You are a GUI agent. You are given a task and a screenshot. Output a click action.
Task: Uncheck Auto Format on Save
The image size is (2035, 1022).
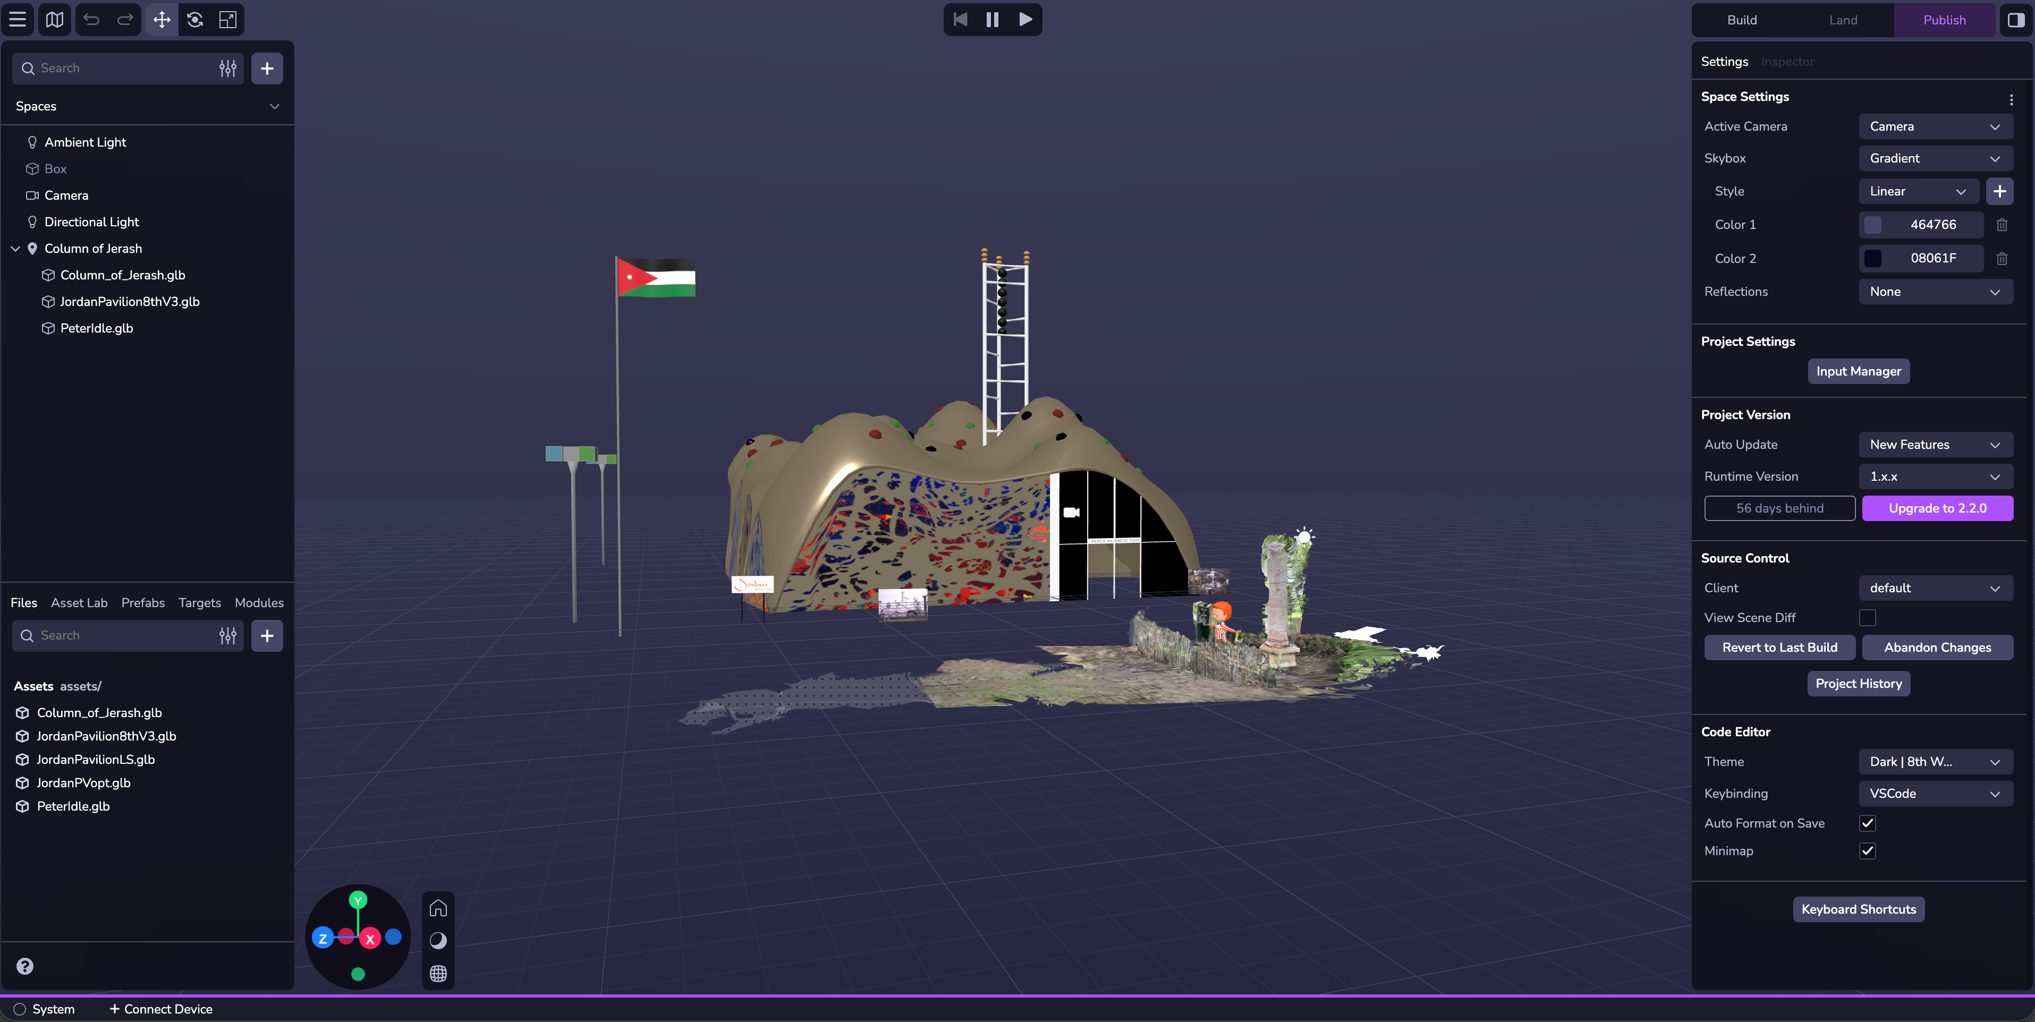[1867, 823]
